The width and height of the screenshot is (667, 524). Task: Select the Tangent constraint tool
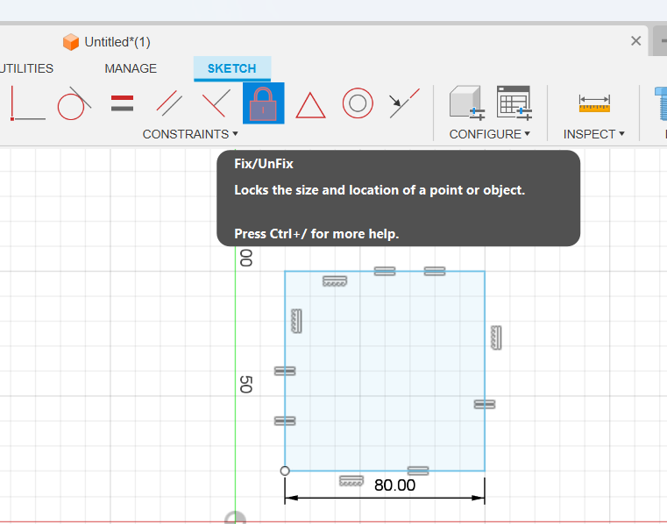(74, 103)
